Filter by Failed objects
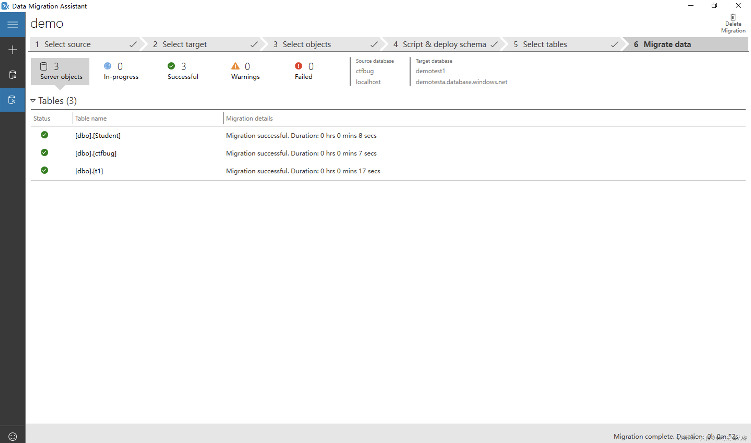The height and width of the screenshot is (443, 751). 304,71
